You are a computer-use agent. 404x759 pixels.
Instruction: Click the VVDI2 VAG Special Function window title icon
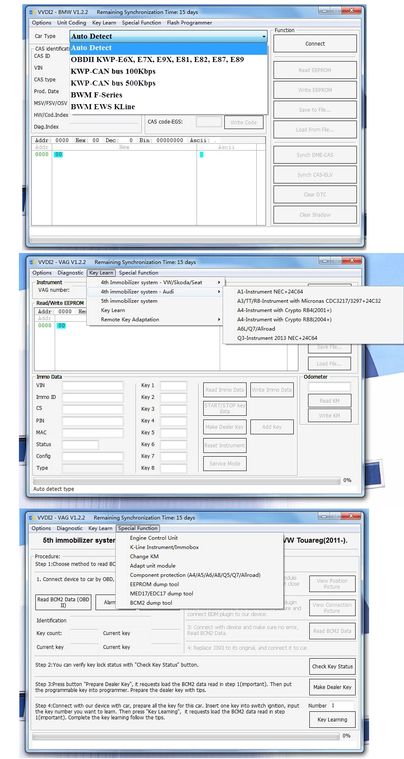32,518
